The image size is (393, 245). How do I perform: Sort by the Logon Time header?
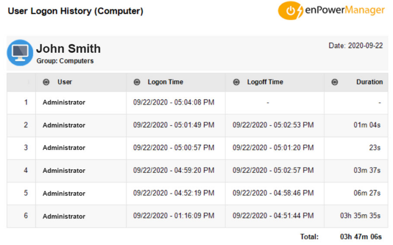tap(165, 82)
